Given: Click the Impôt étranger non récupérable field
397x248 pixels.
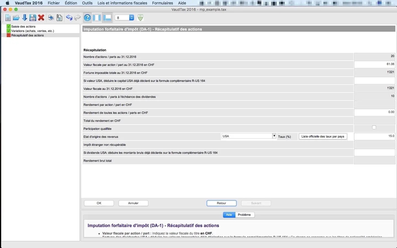Looking at the screenshot, I should 375,144.
